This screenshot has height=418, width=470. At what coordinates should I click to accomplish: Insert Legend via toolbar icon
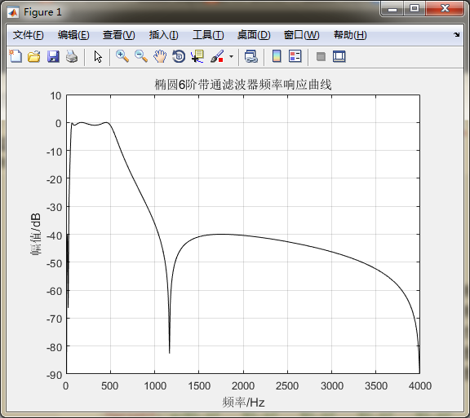coord(295,56)
